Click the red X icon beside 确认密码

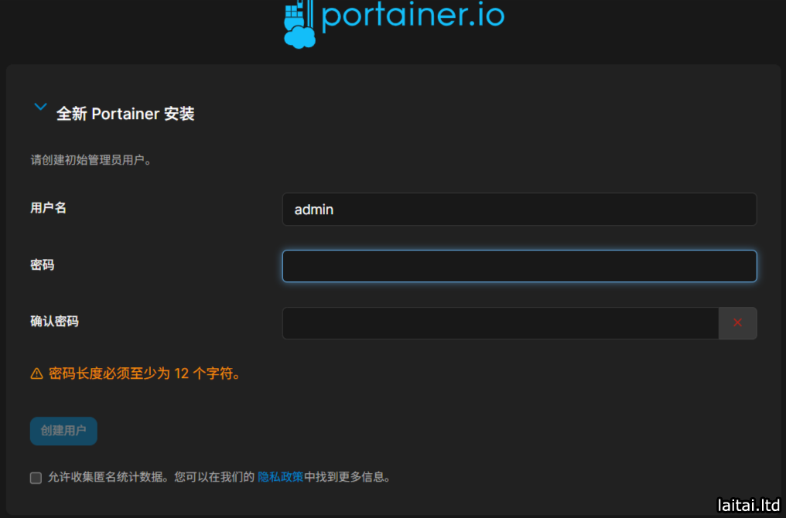point(737,323)
